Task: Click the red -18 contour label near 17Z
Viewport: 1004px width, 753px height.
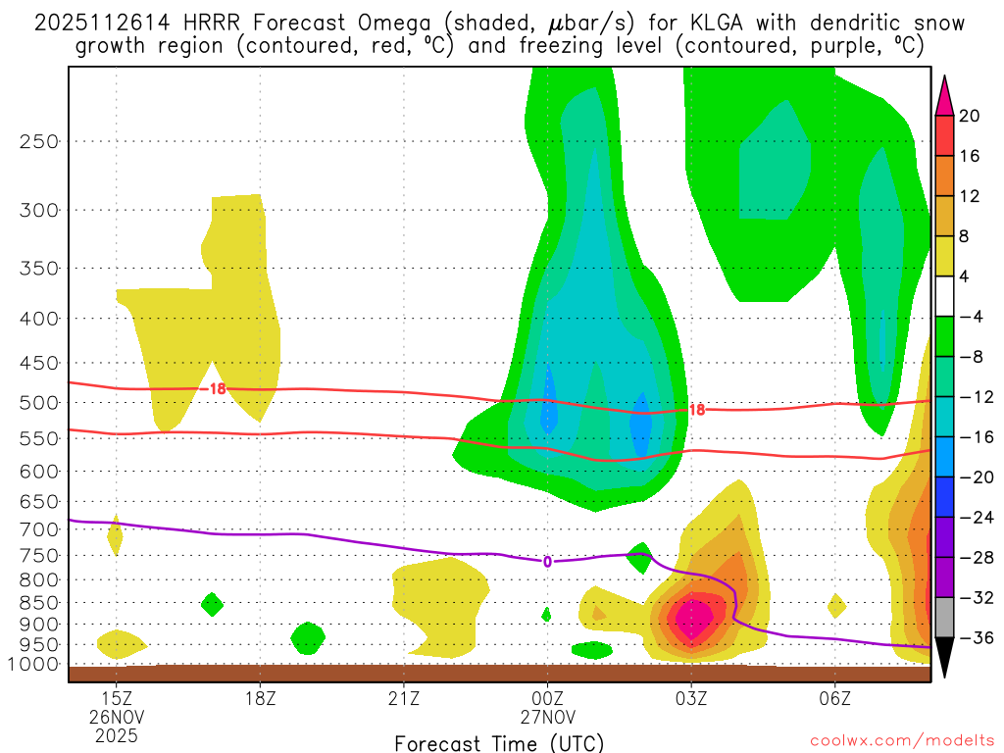Action: (x=215, y=388)
